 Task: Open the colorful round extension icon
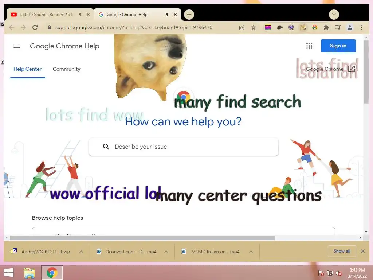click(314, 28)
